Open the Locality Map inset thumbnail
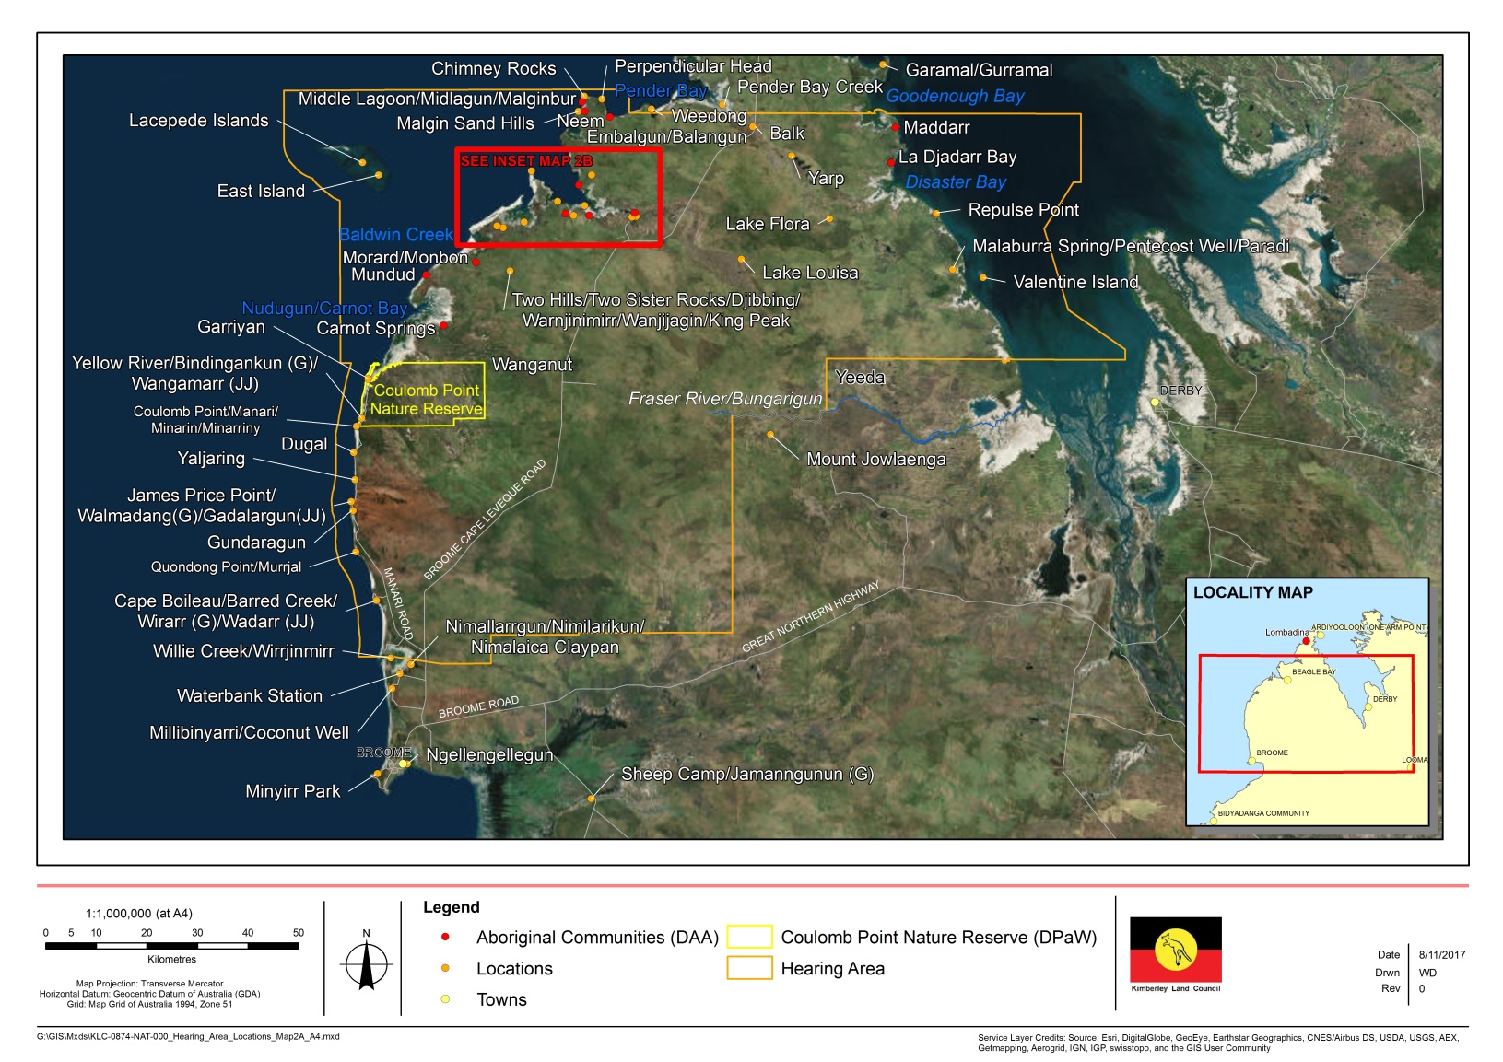The image size is (1503, 1062). 1307,702
